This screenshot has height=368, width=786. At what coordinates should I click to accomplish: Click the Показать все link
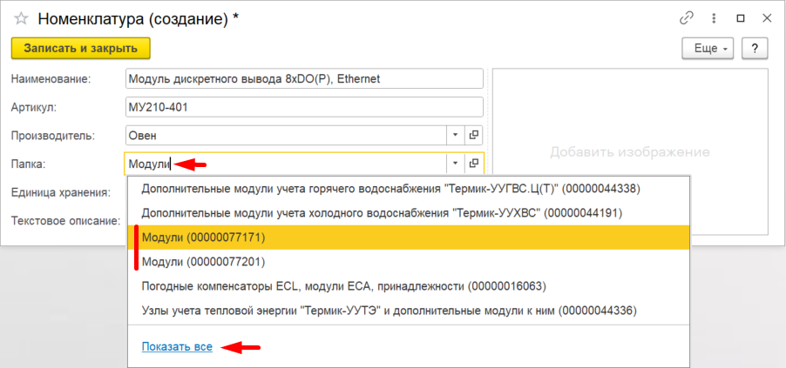[x=177, y=346]
